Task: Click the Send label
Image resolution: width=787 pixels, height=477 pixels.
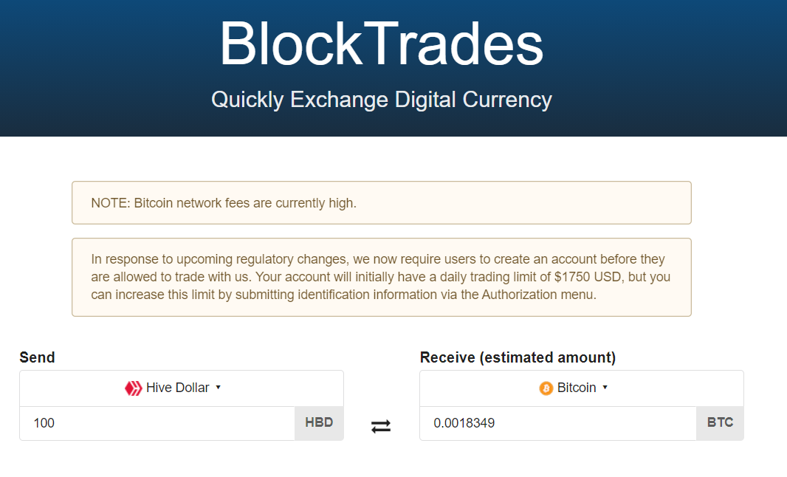Action: (x=37, y=357)
